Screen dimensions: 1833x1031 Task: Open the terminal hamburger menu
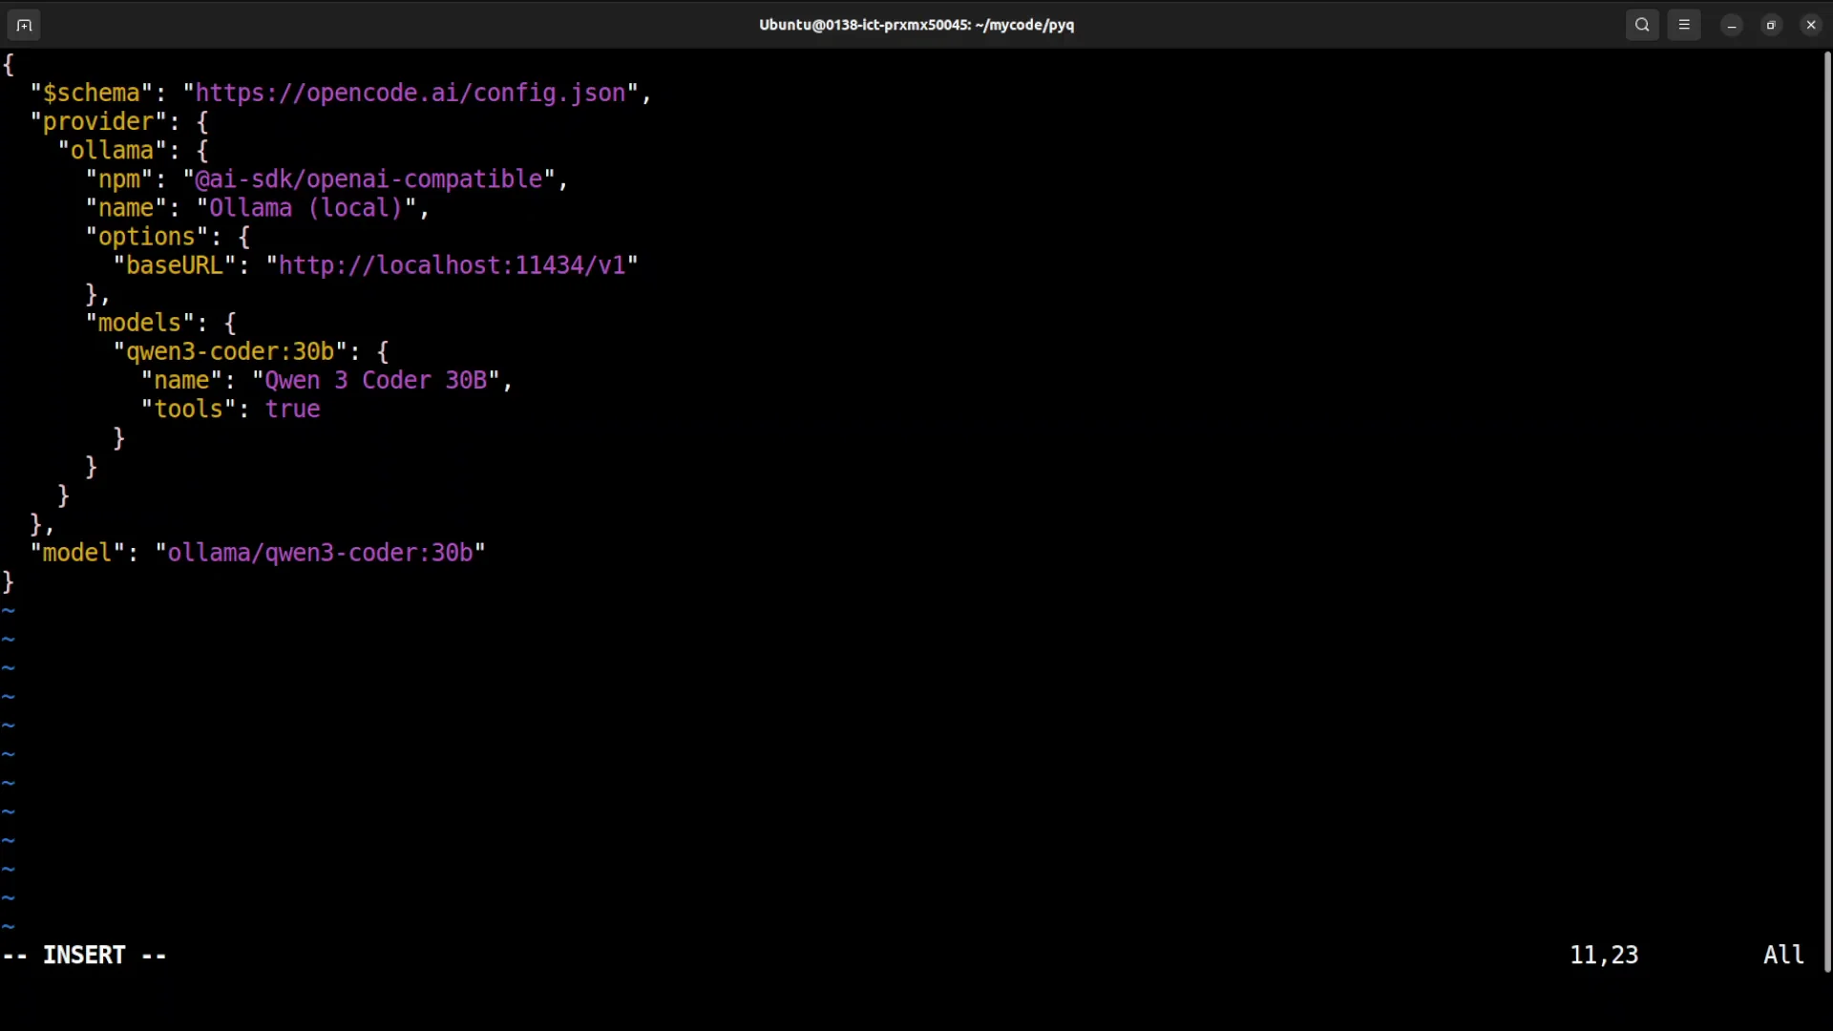(1684, 26)
